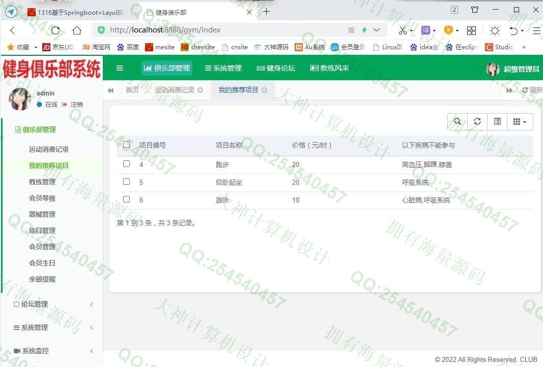The height and width of the screenshot is (367, 543).
Task: Click the shield extension icon
Action: [x=448, y=30]
